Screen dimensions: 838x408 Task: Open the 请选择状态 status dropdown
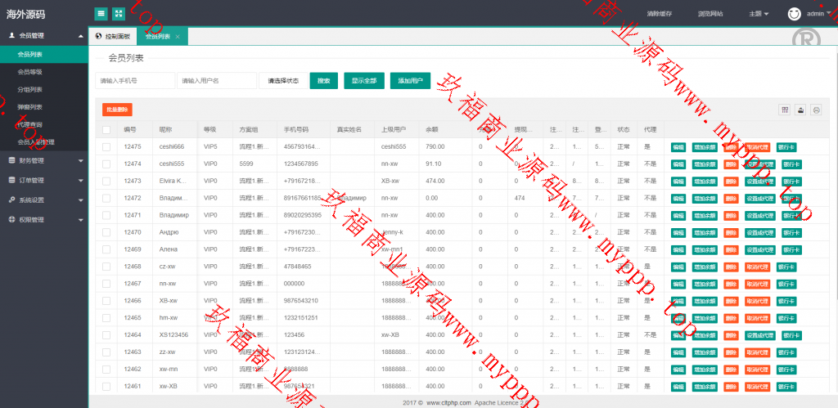pos(283,81)
